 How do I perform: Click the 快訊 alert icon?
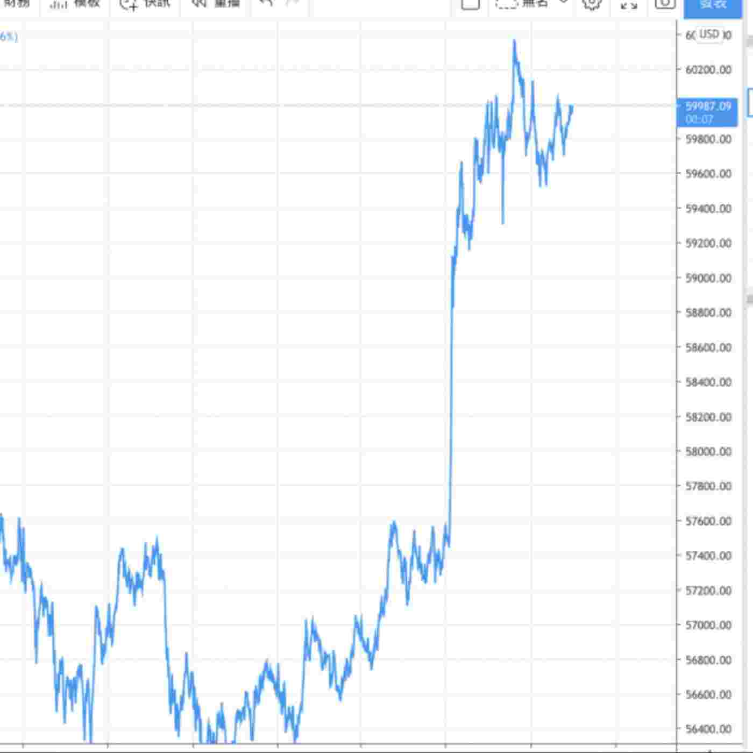tap(129, 4)
